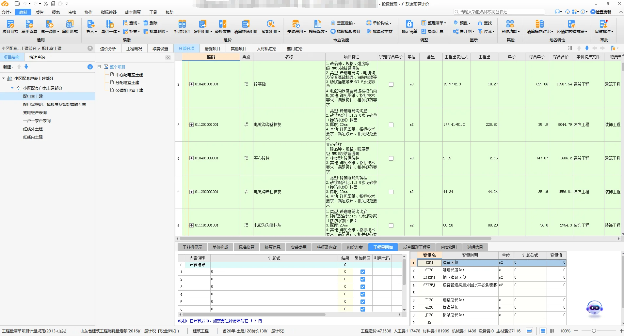Click the blue move-down arrow above table
The image size is (624, 336).
tap(587, 48)
